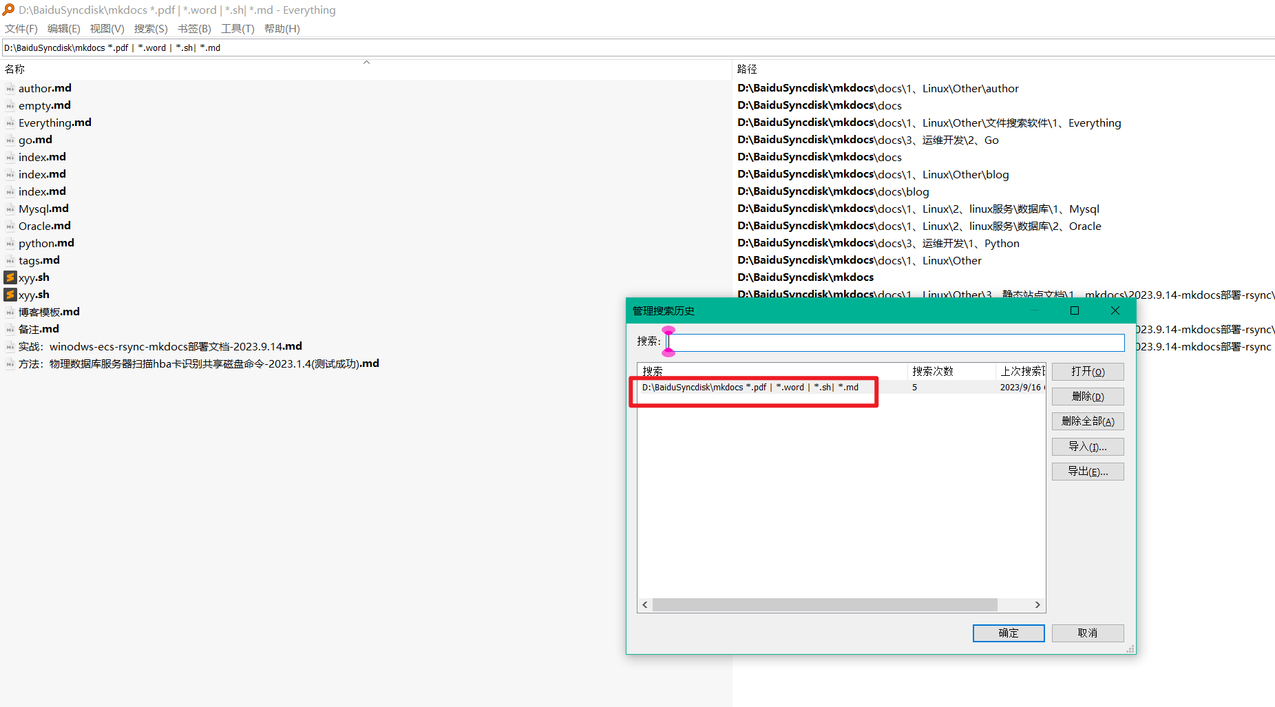
Task: Select the Mysql.md file icon
Action: (10, 209)
